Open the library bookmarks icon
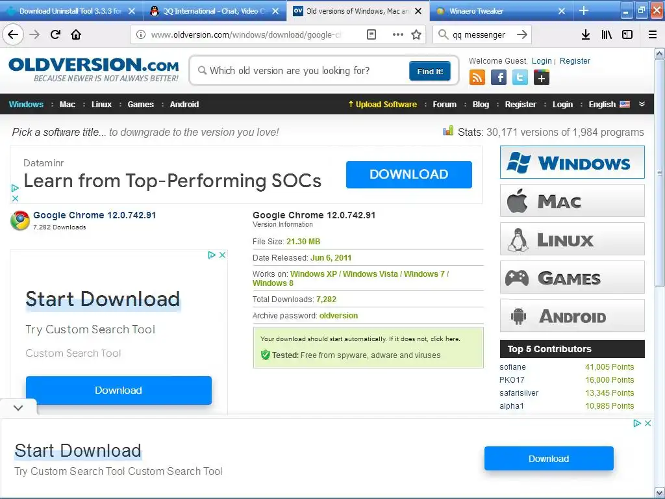The height and width of the screenshot is (499, 665). pyautogui.click(x=607, y=35)
